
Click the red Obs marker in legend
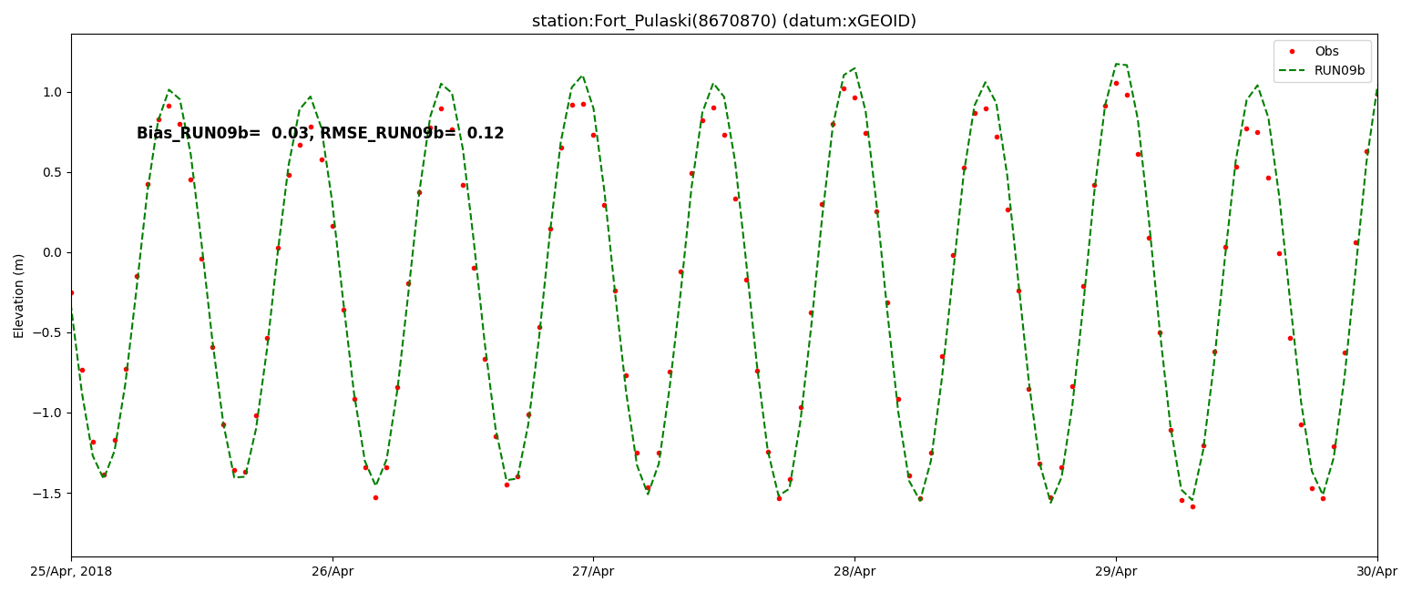click(1292, 52)
